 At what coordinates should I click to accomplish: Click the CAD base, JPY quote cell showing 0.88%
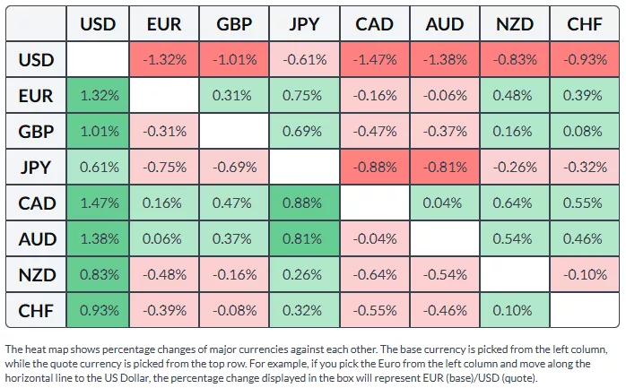pos(306,203)
